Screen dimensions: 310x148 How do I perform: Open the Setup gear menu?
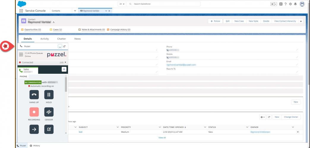(290, 4)
